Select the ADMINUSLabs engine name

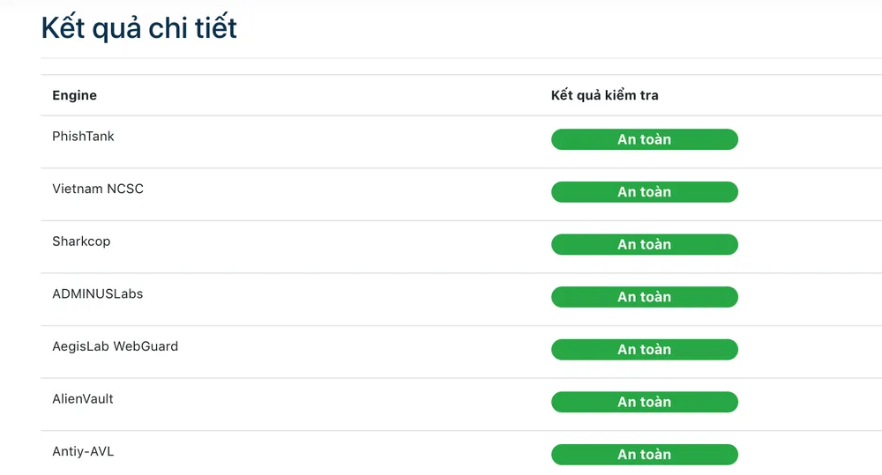pos(97,293)
